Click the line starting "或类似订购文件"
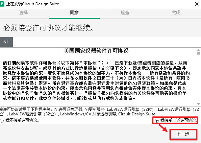 [69, 98]
